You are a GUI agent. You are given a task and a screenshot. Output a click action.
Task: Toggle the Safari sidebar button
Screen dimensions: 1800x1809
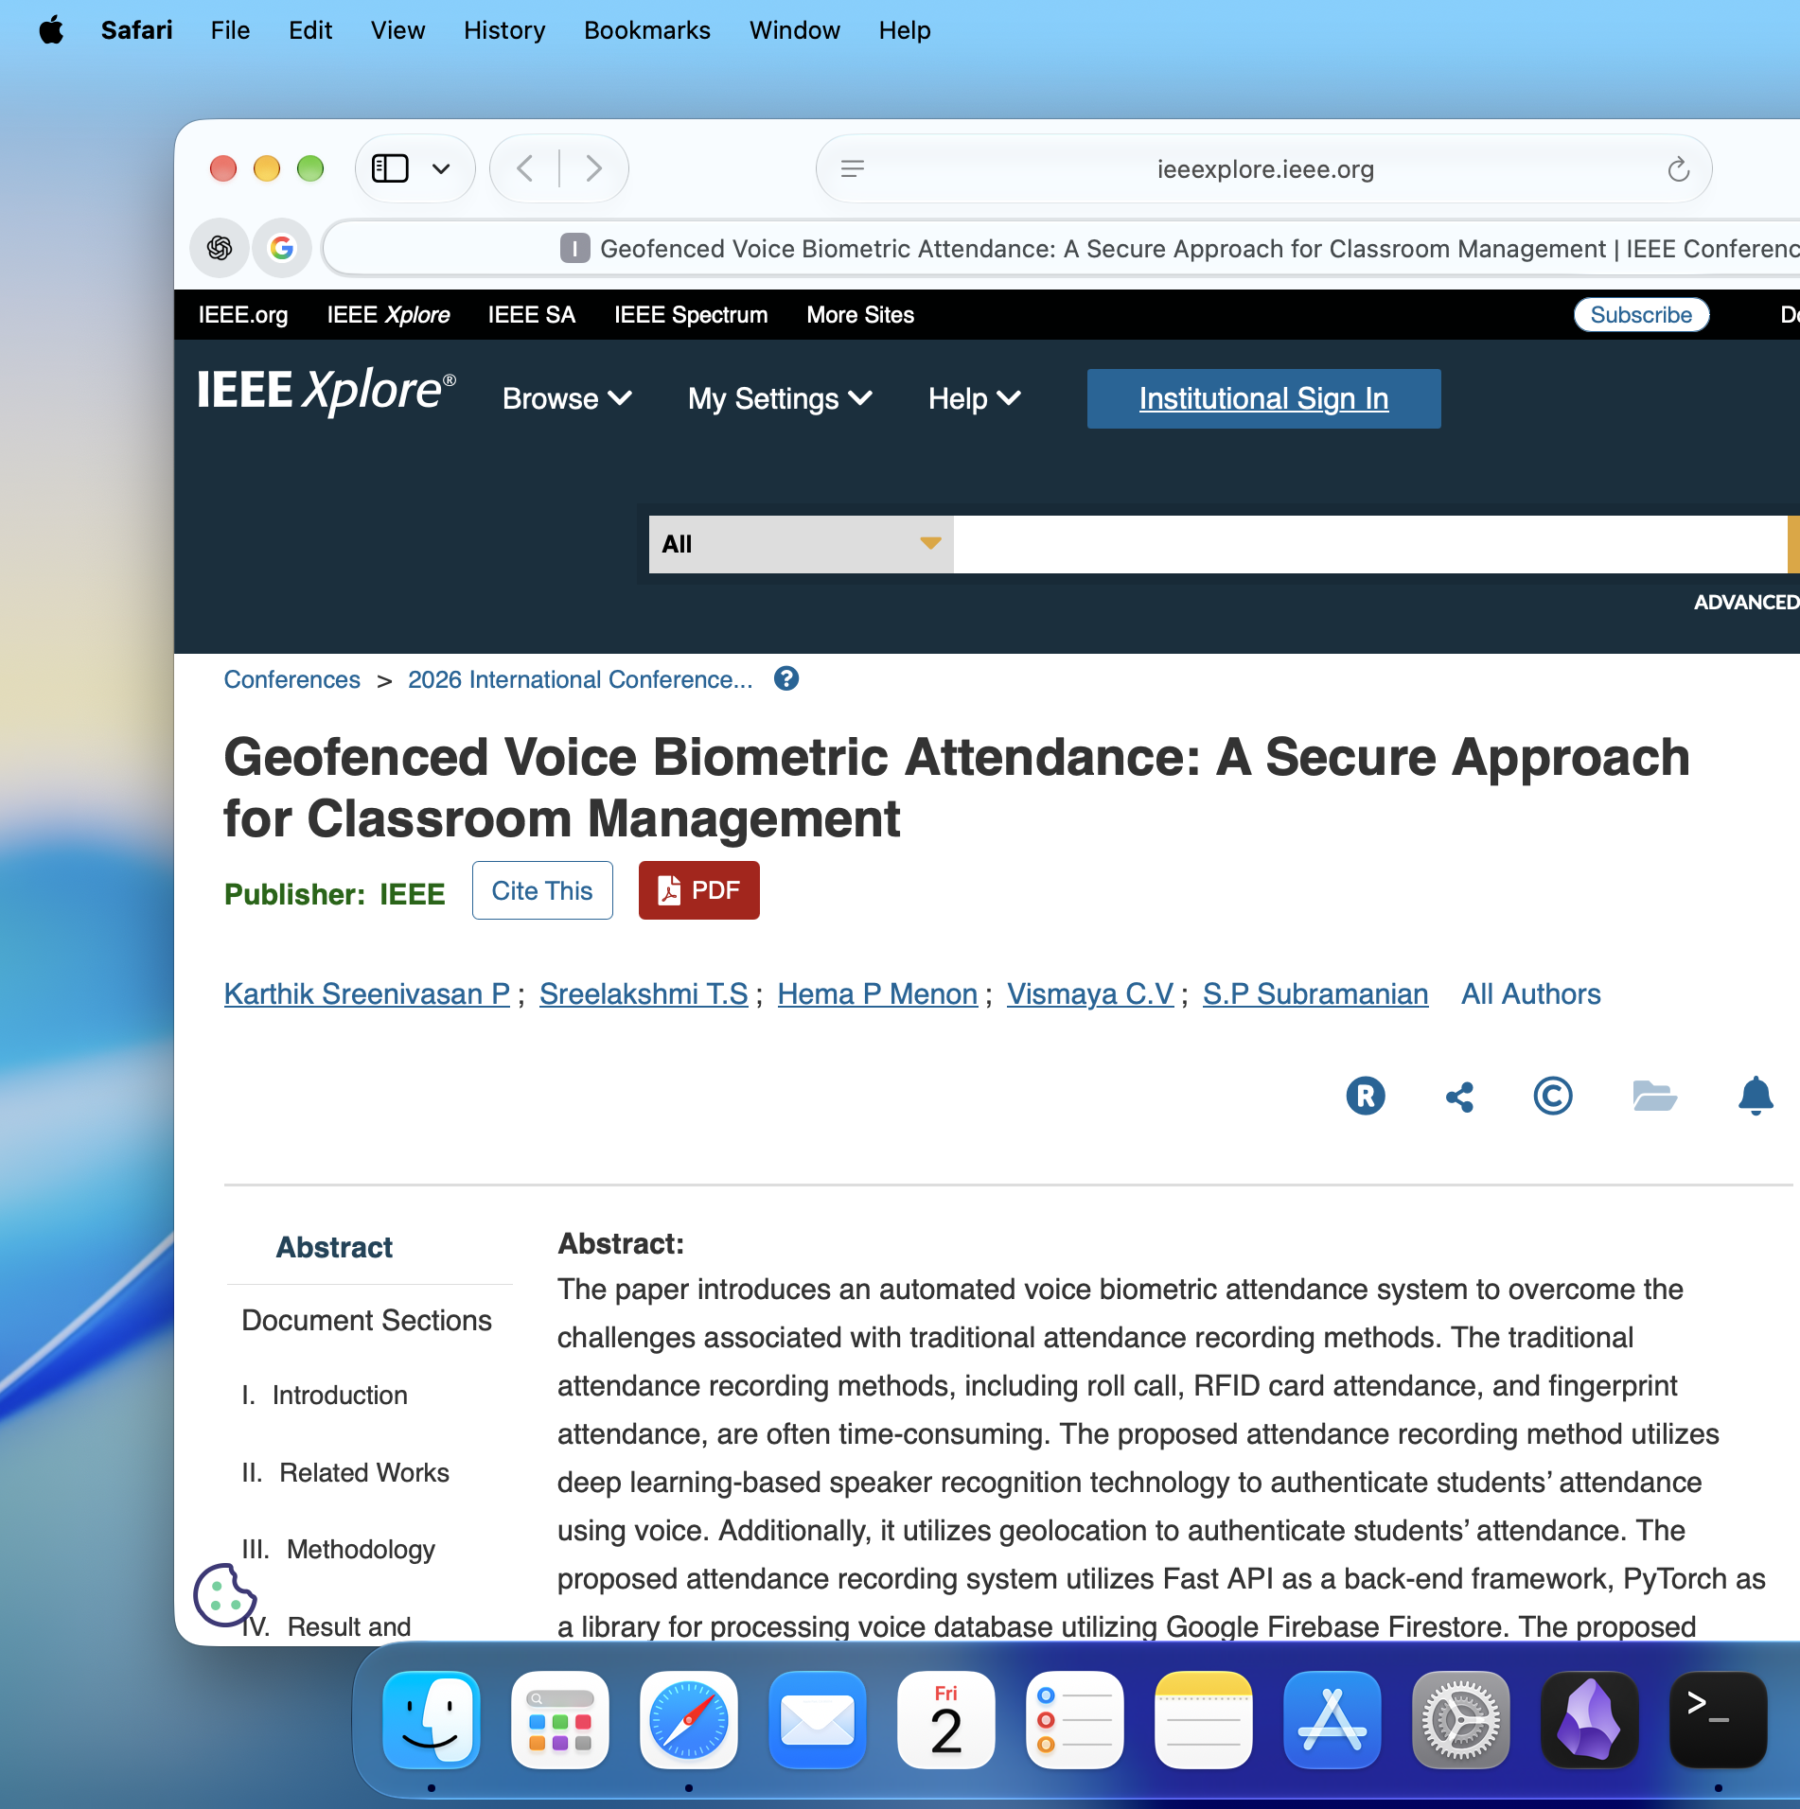(x=390, y=168)
